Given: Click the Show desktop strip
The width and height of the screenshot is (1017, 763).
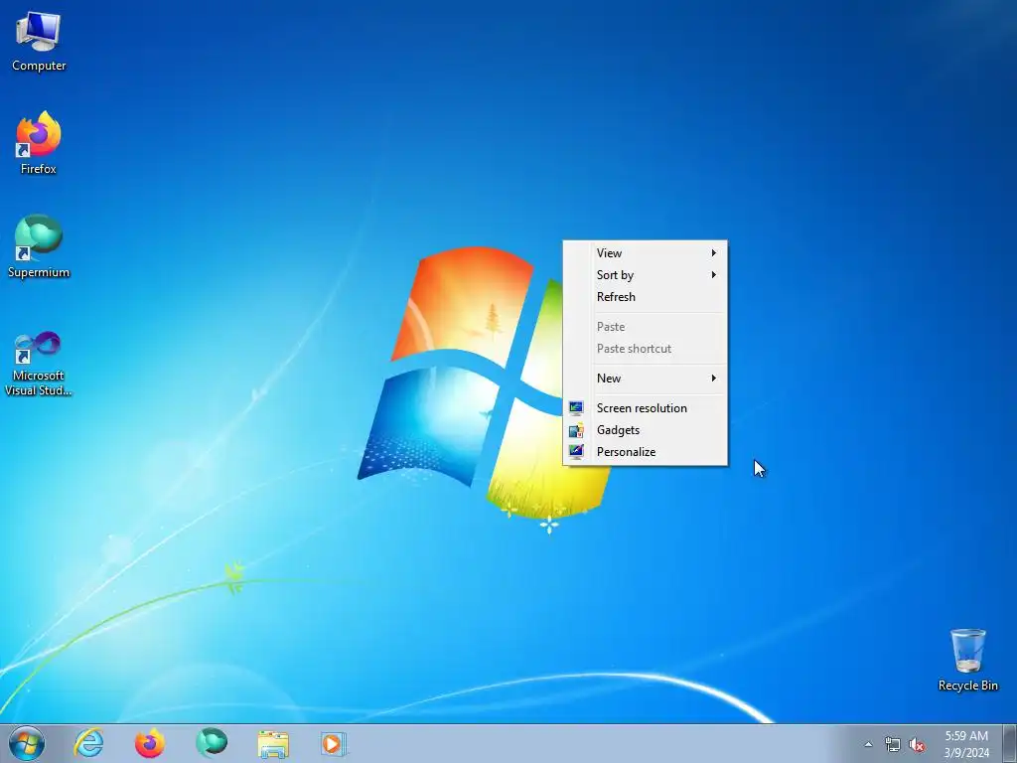Looking at the screenshot, I should [x=1010, y=743].
